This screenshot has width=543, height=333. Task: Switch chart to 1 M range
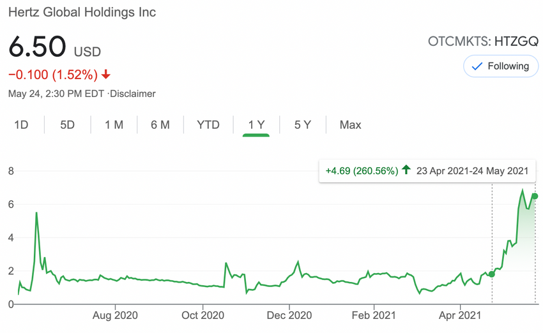click(114, 125)
